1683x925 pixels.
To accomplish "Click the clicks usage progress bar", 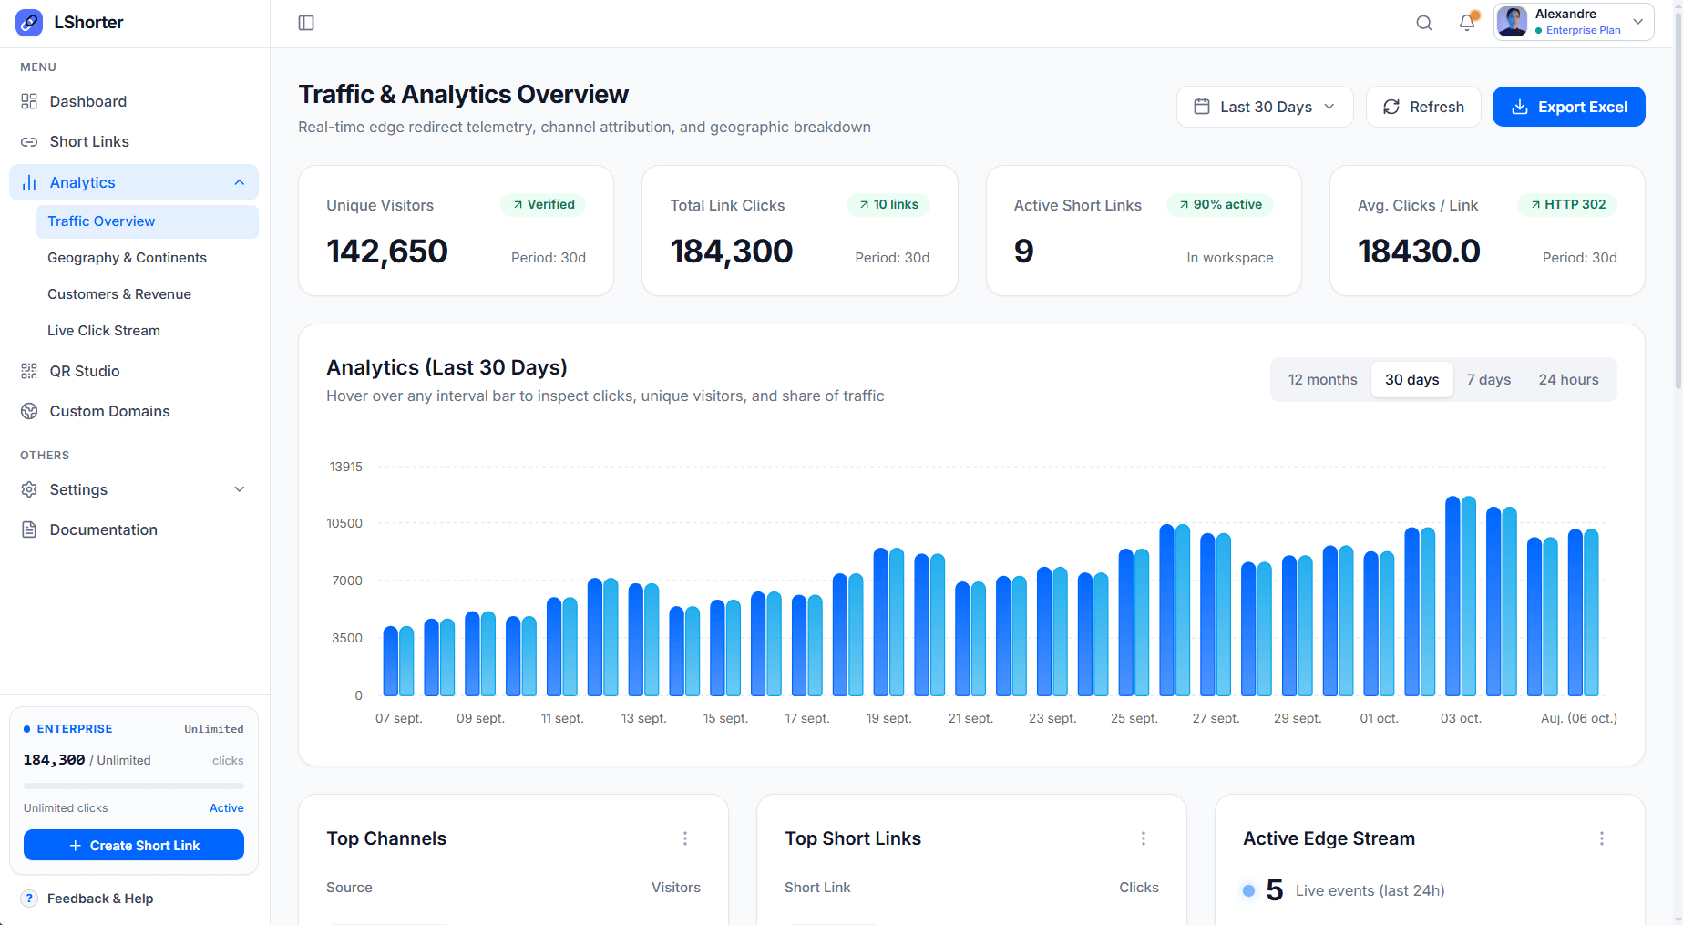I will point(134,786).
